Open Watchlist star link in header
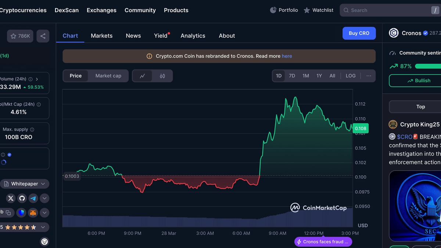This screenshot has height=248, width=441. [x=319, y=10]
